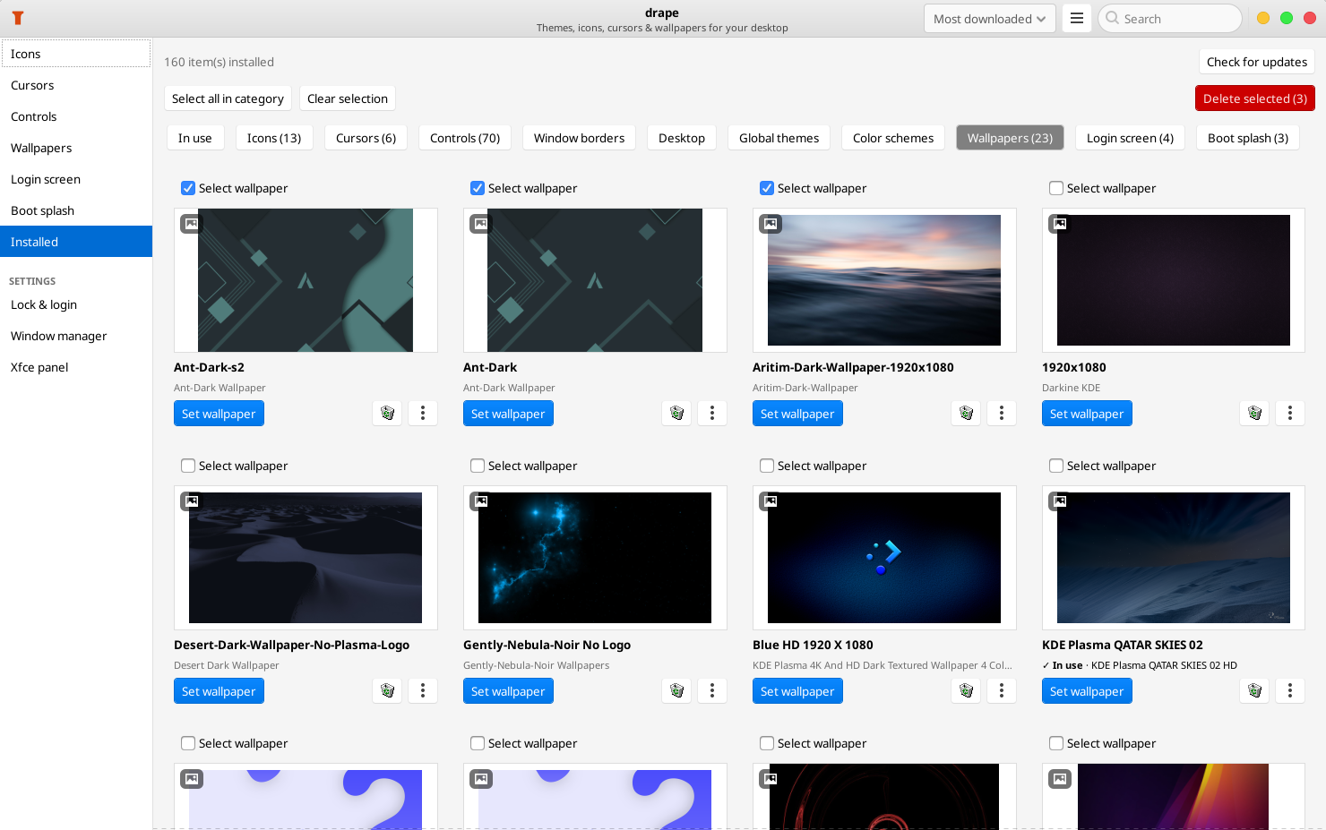Click the trash icon under Gently-Nebula-Noir No Logo
This screenshot has height=830, width=1326.
[677, 691]
